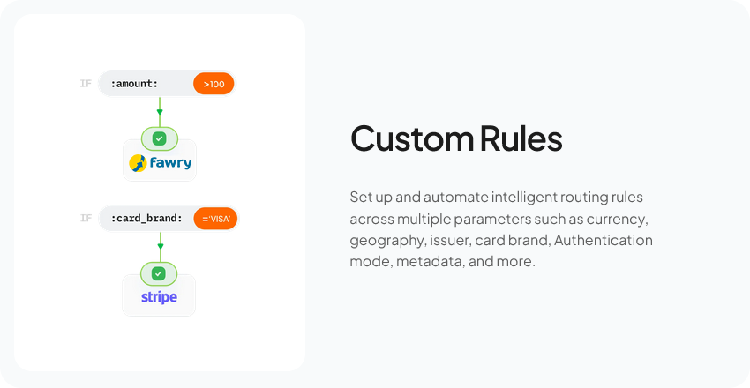Screen dimensions: 750x388
Task: Toggle the green checkmark above Fawry
Action: coord(159,139)
